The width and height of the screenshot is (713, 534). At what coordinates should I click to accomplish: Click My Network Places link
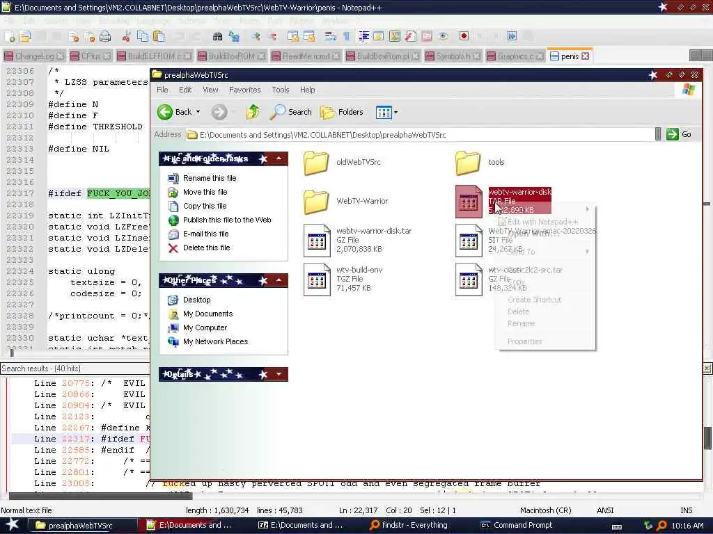click(x=216, y=341)
